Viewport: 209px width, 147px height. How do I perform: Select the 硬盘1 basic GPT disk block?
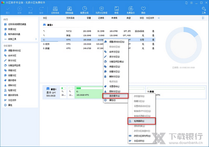tap(51, 93)
